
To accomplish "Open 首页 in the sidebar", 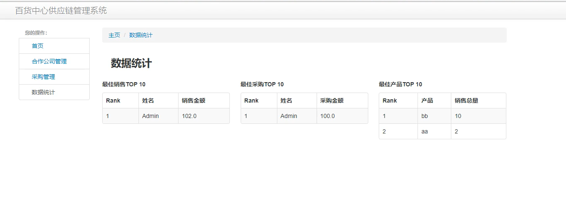I will (38, 46).
